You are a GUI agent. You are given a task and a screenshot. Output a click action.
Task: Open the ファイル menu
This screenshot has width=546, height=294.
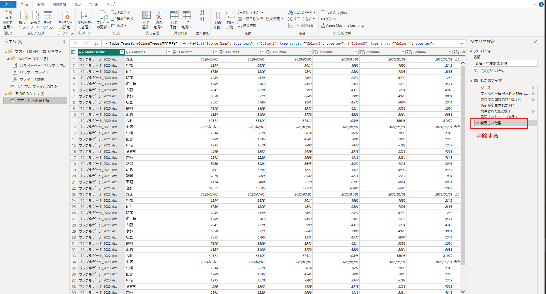pyautogui.click(x=8, y=4)
